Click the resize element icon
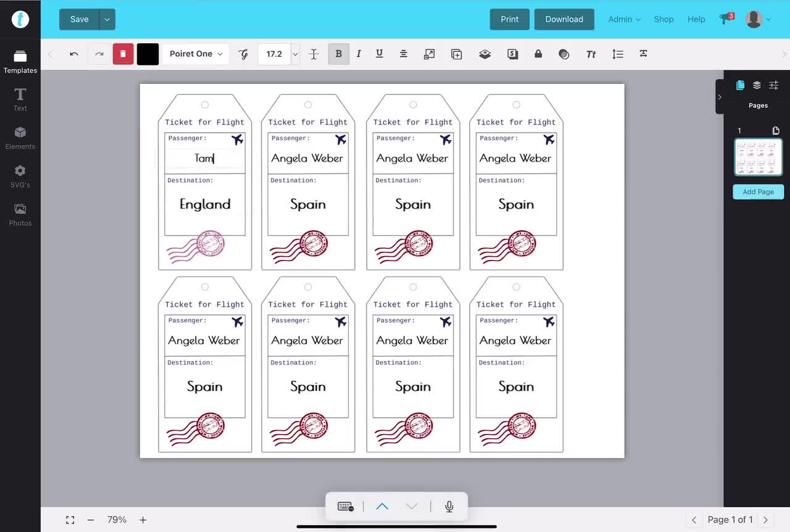Image resolution: width=790 pixels, height=532 pixels. (x=430, y=54)
